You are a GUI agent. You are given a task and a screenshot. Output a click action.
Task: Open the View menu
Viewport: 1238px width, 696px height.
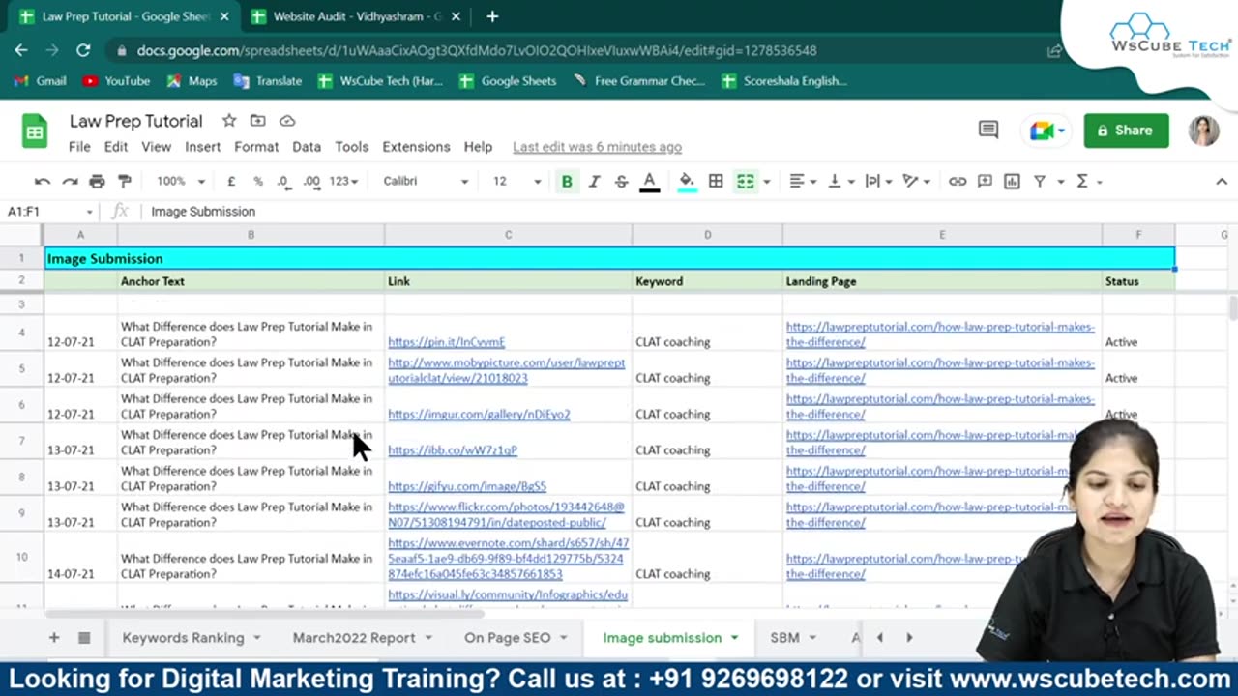pyautogui.click(x=156, y=147)
